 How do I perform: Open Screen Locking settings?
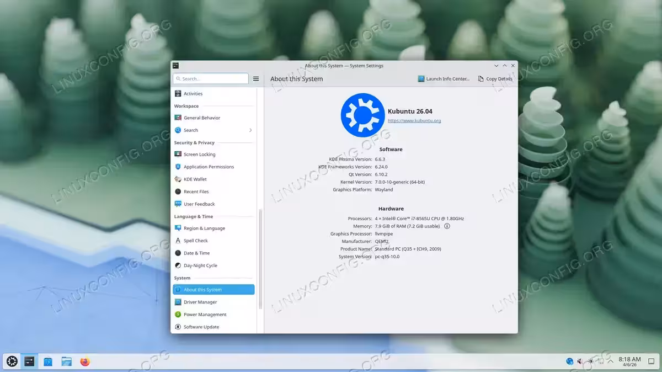point(213,155)
